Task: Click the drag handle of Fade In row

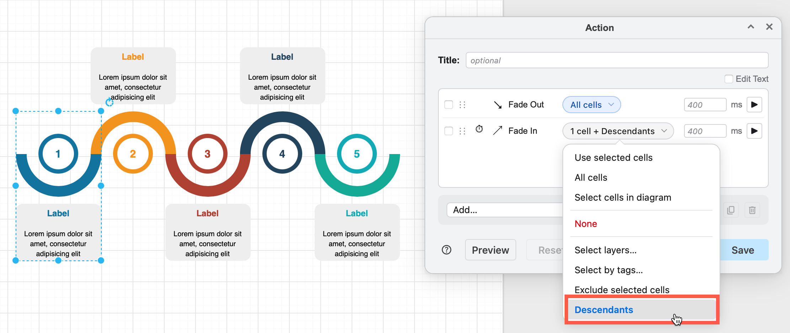Action: [x=462, y=131]
